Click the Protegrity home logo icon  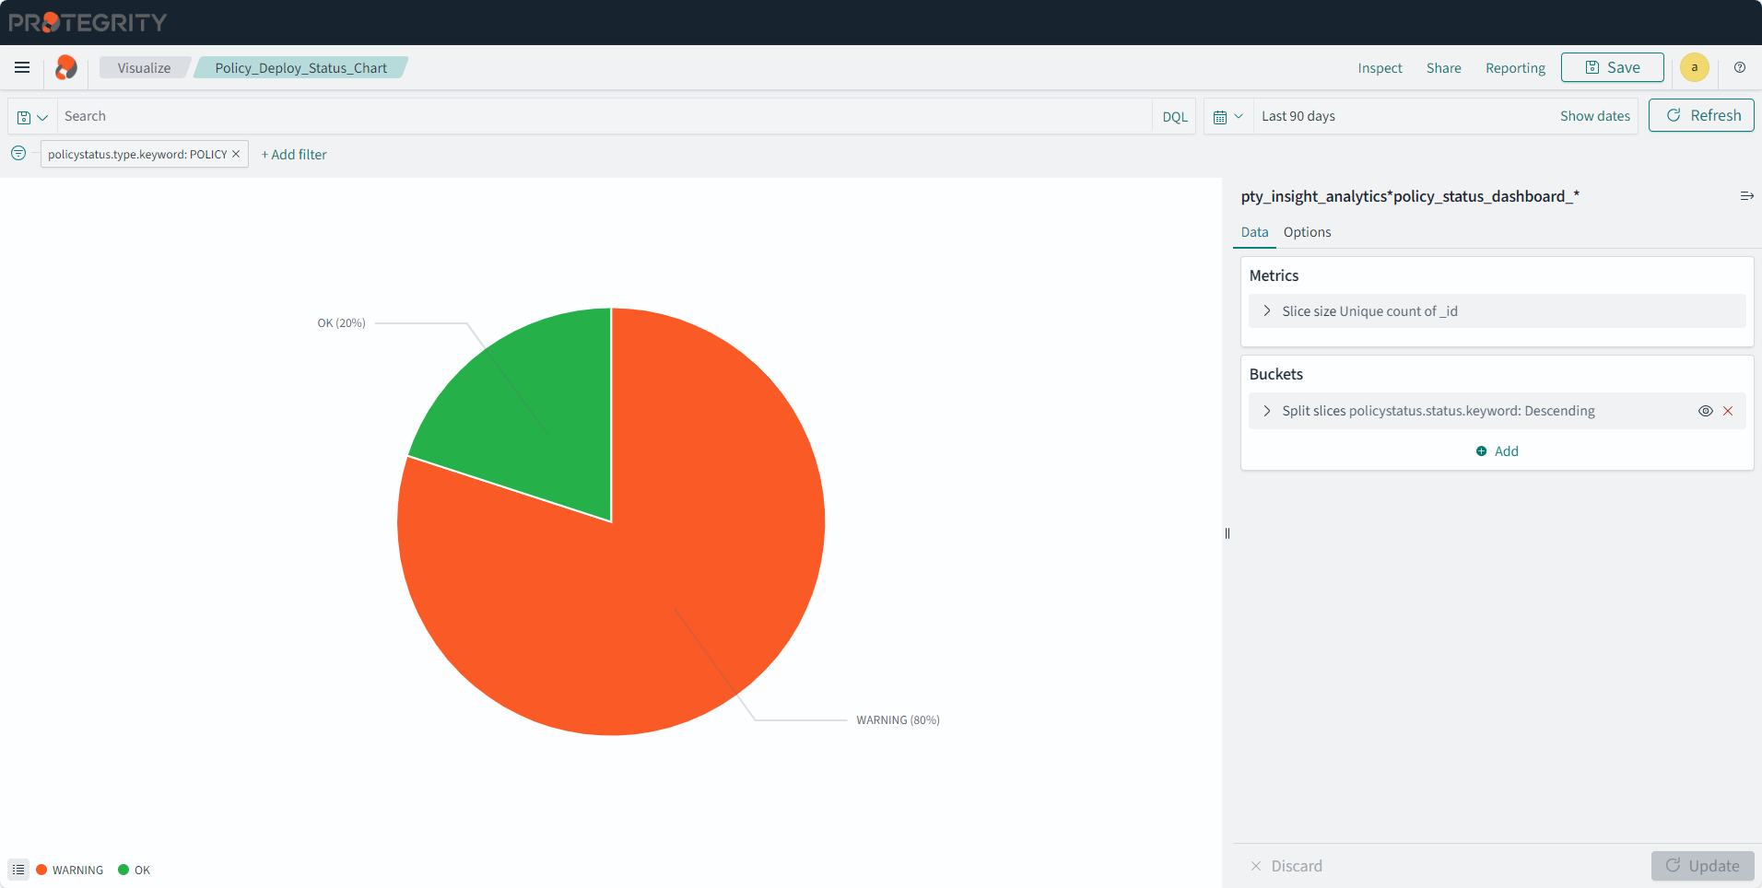66,67
